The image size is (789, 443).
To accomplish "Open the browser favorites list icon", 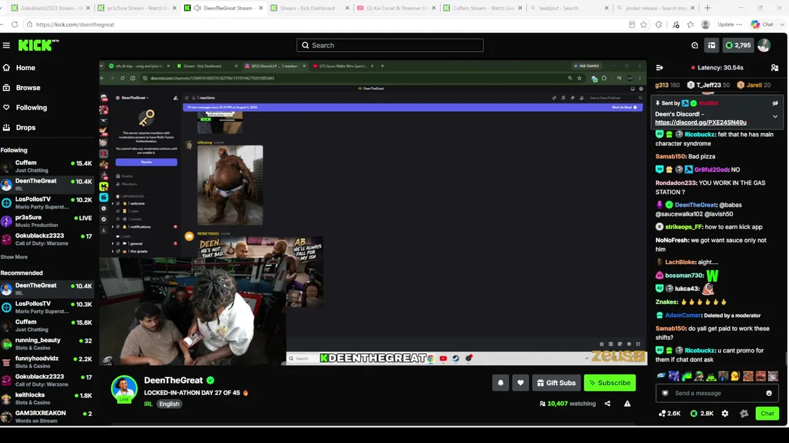I will (691, 25).
